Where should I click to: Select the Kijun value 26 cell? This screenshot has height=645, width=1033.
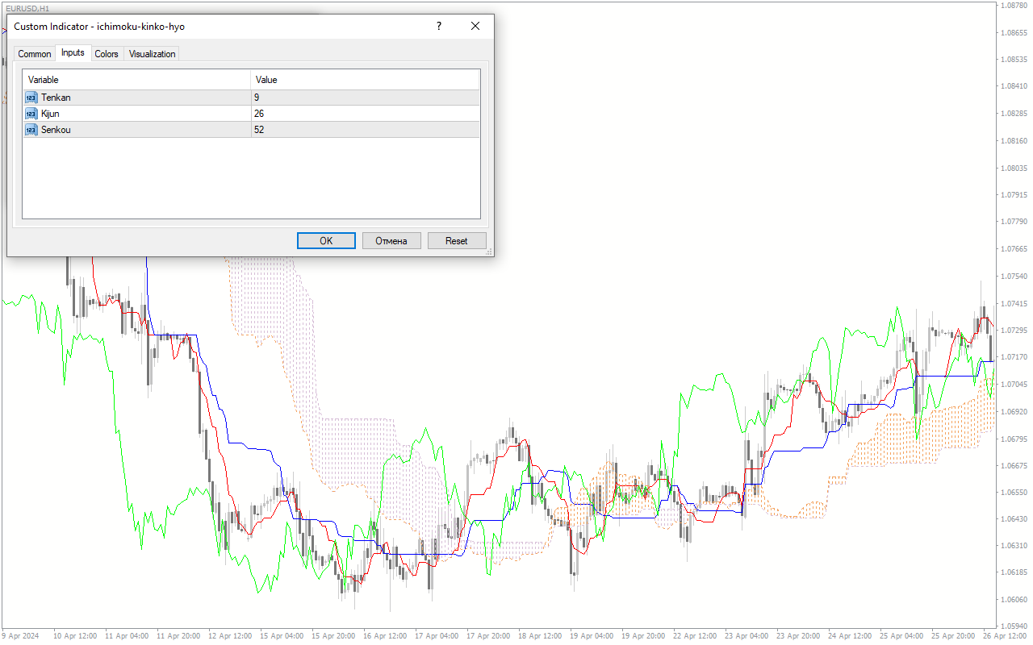(x=365, y=114)
